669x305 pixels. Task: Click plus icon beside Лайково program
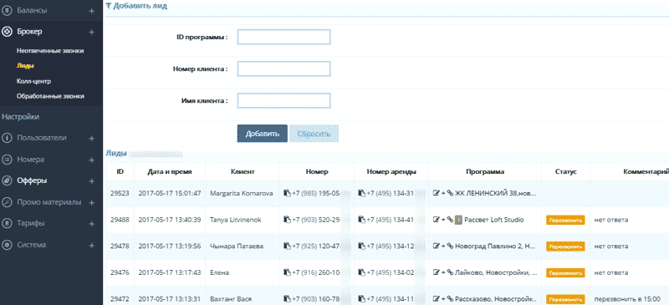(x=443, y=272)
